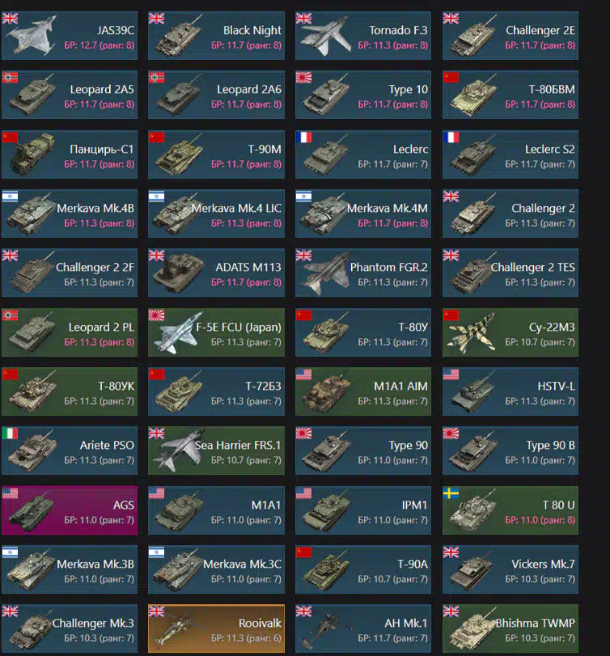Open the Leopard 2A6 card
Image resolution: width=610 pixels, height=656 pixels.
(x=216, y=95)
